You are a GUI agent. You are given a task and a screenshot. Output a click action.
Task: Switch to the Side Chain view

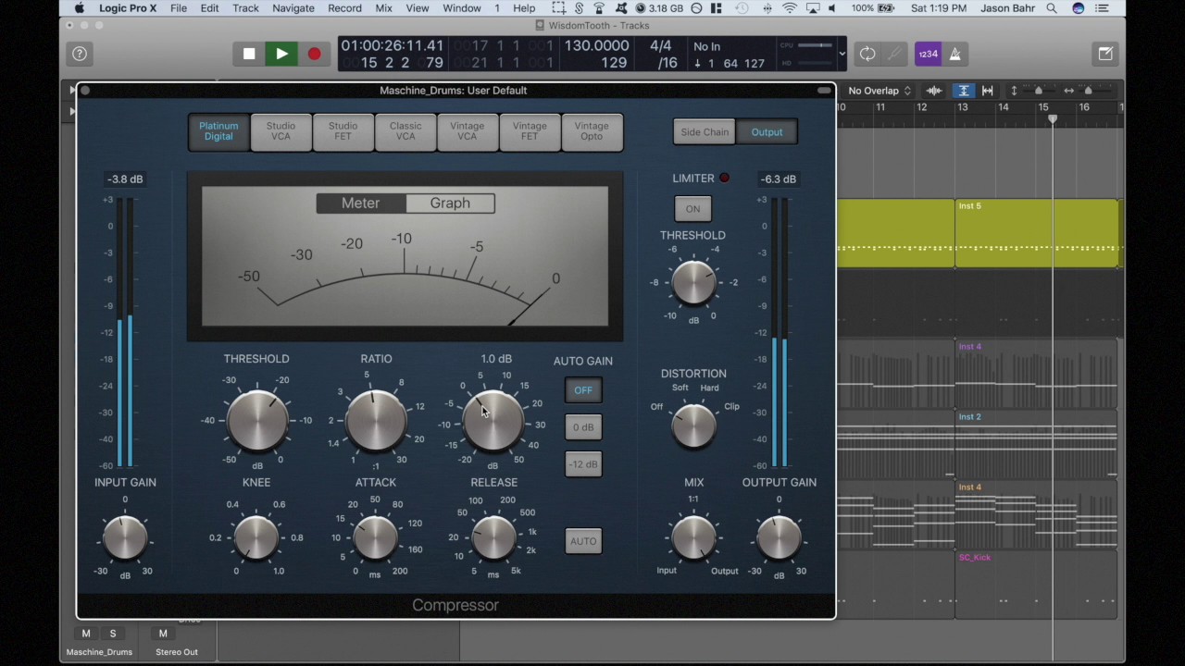click(x=705, y=131)
